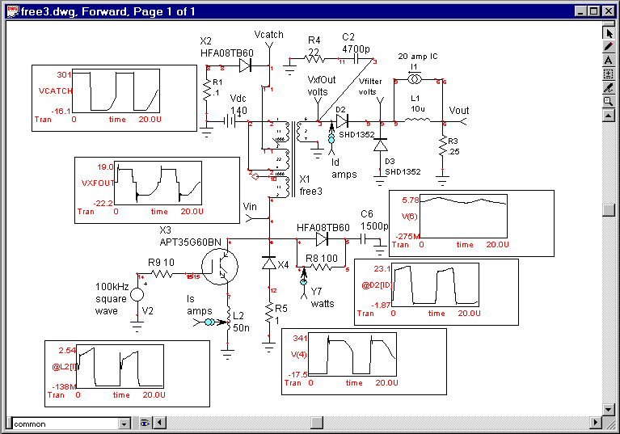Toggle the layer visibility eye icon
This screenshot has height=434, width=620.
tap(145, 423)
